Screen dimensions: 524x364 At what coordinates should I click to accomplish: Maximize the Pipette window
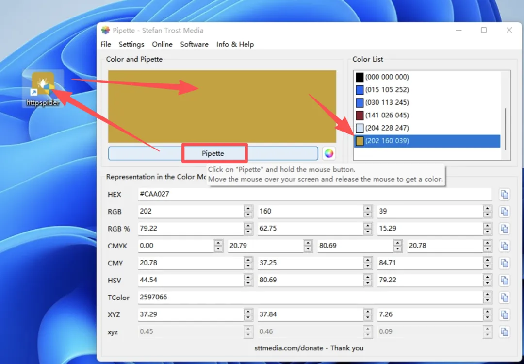(484, 30)
